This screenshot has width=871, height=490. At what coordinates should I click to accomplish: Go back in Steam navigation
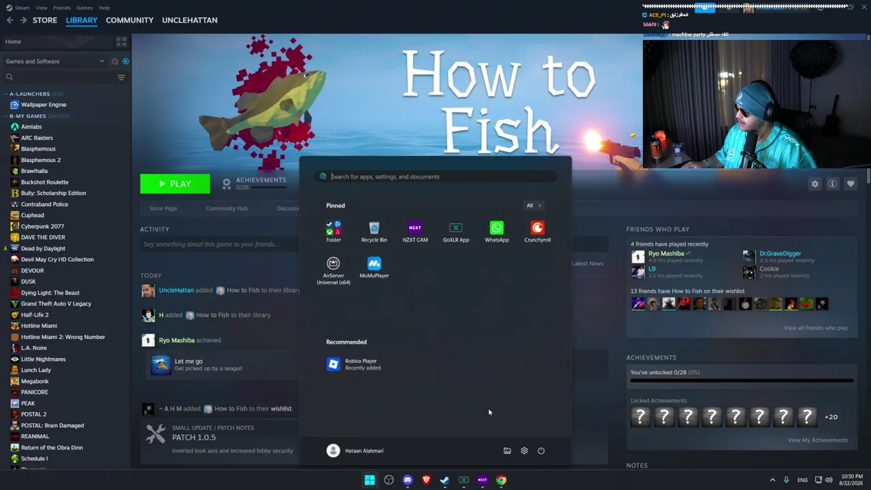click(10, 20)
